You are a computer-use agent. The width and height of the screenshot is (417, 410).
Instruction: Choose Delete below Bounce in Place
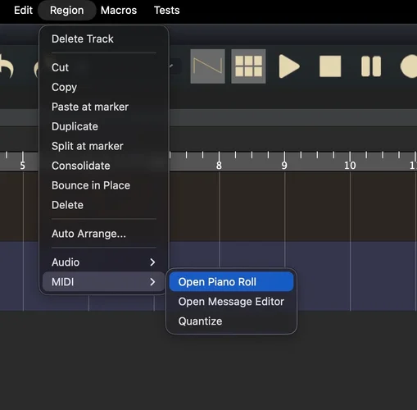point(104,205)
